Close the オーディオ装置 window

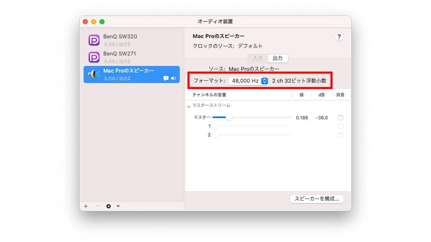85,22
